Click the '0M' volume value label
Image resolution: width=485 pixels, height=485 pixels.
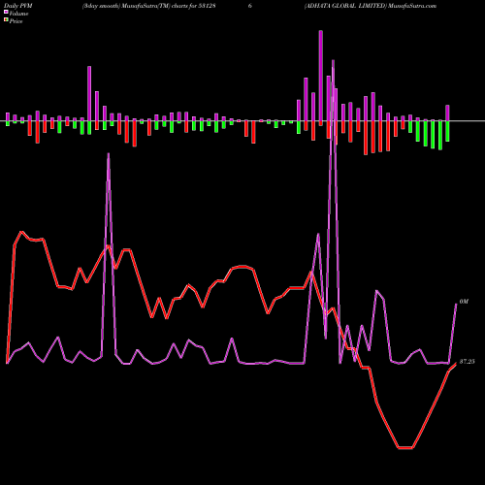pyautogui.click(x=464, y=302)
